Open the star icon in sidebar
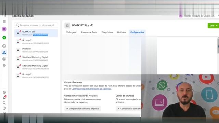The width and height of the screenshot is (219, 123). pos(4,59)
